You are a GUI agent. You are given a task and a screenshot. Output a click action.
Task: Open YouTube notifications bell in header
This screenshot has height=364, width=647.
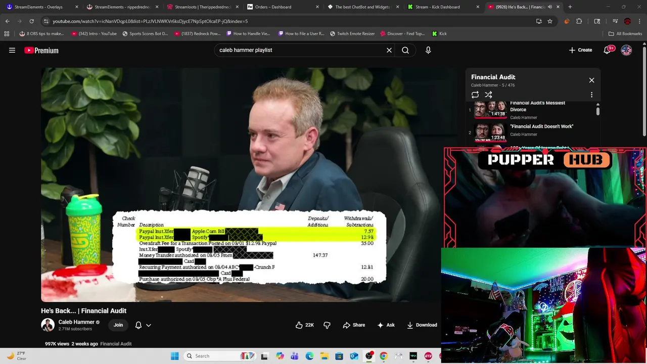[607, 50]
